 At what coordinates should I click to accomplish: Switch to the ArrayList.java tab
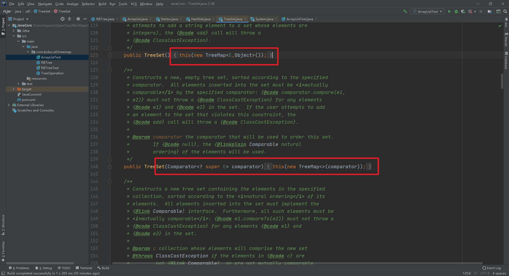click(x=137, y=19)
